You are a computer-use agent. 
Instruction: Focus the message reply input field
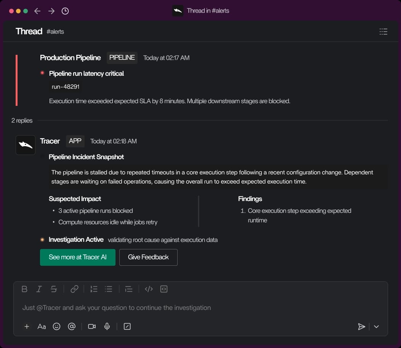point(191,308)
